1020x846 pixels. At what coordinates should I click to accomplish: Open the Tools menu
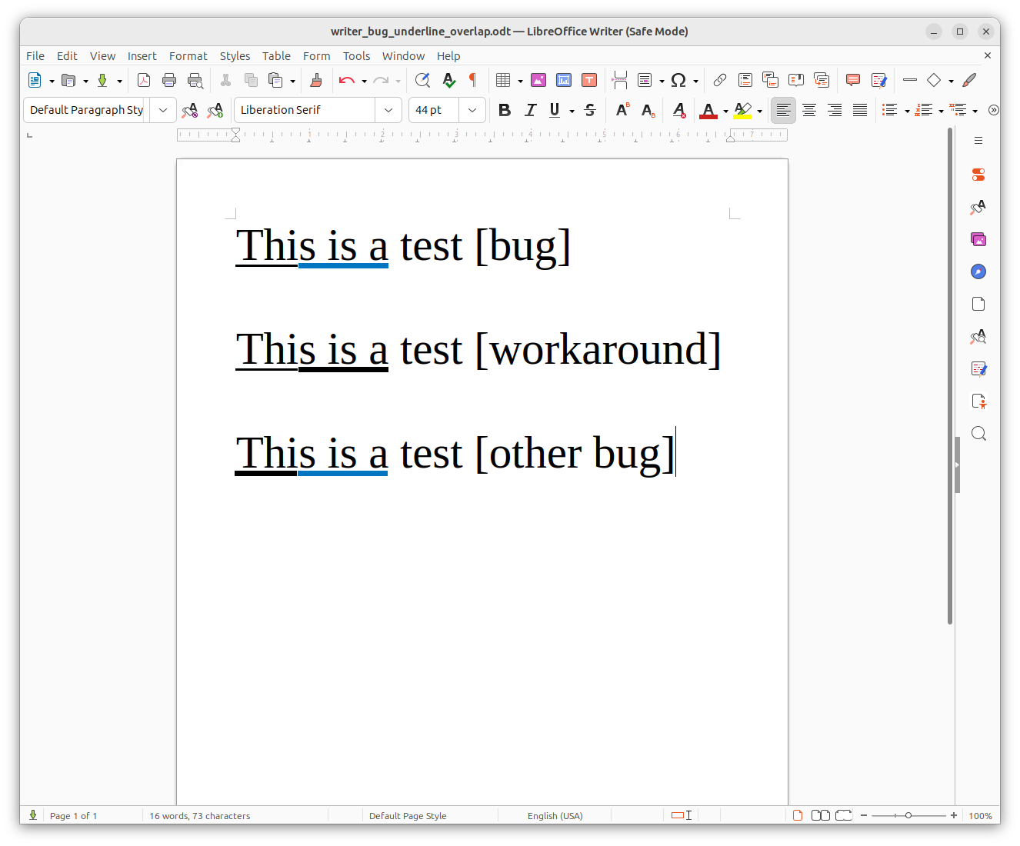356,56
